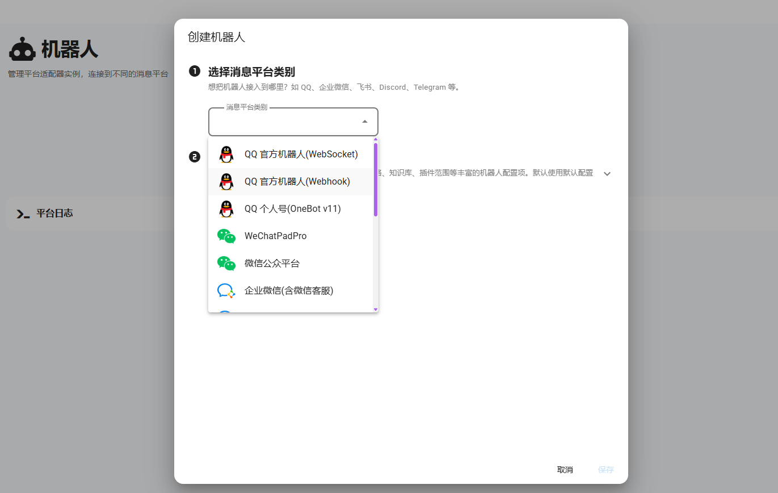Click the WeChat icon next to 微信公众平台
The height and width of the screenshot is (493, 778).
tap(226, 264)
